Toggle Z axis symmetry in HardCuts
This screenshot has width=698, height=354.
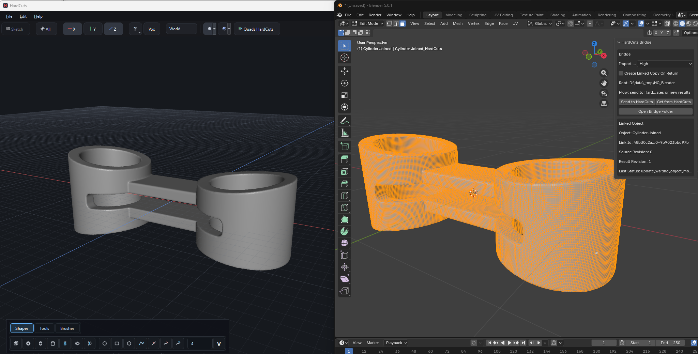[113, 29]
